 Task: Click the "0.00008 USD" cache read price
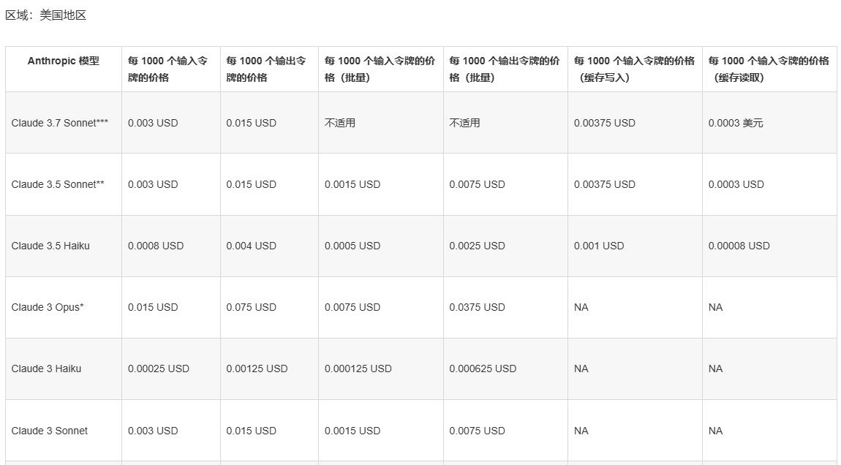point(739,246)
